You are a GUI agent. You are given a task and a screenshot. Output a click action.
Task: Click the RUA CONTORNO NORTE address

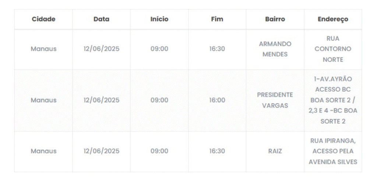[333, 49]
